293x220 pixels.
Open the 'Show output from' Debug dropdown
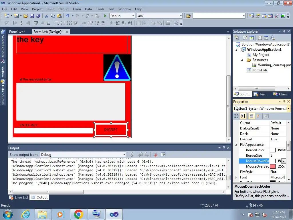124,154
